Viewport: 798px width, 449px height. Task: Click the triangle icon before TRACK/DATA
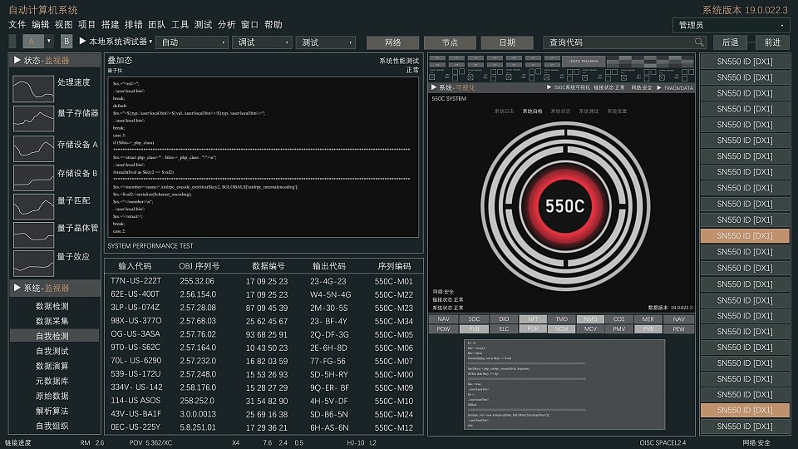pyautogui.click(x=659, y=87)
